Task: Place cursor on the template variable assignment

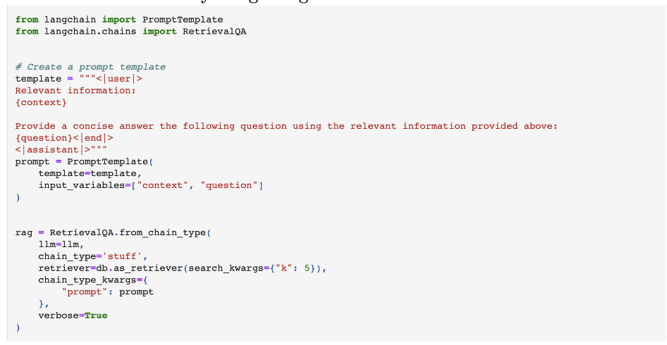Action: 38,79
